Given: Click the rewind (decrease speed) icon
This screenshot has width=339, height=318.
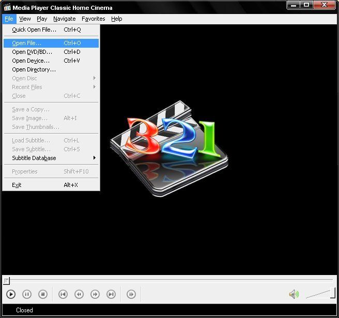Looking at the screenshot, I should [79, 294].
